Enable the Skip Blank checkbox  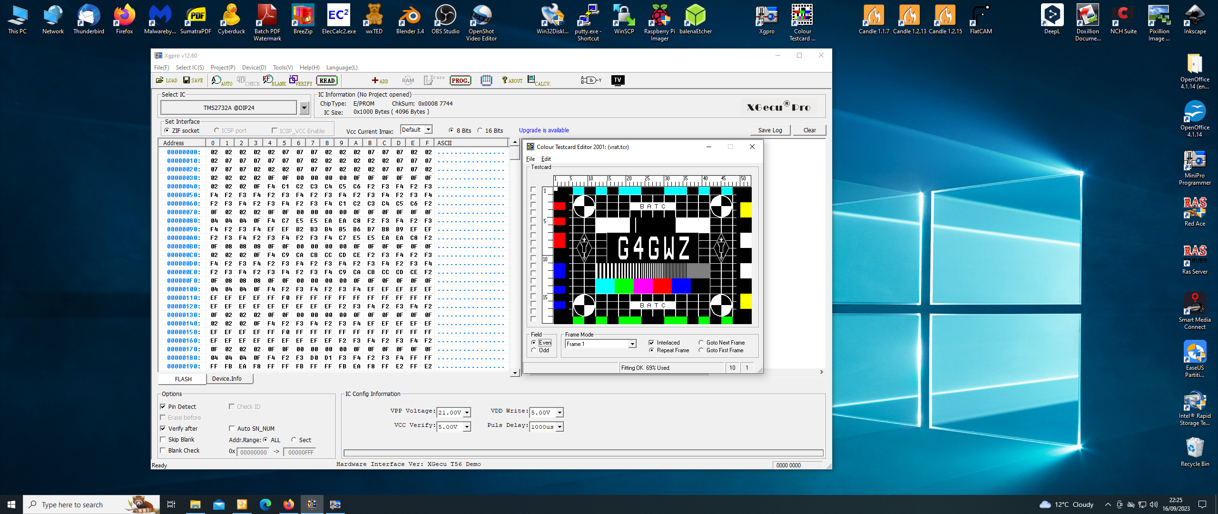[163, 439]
